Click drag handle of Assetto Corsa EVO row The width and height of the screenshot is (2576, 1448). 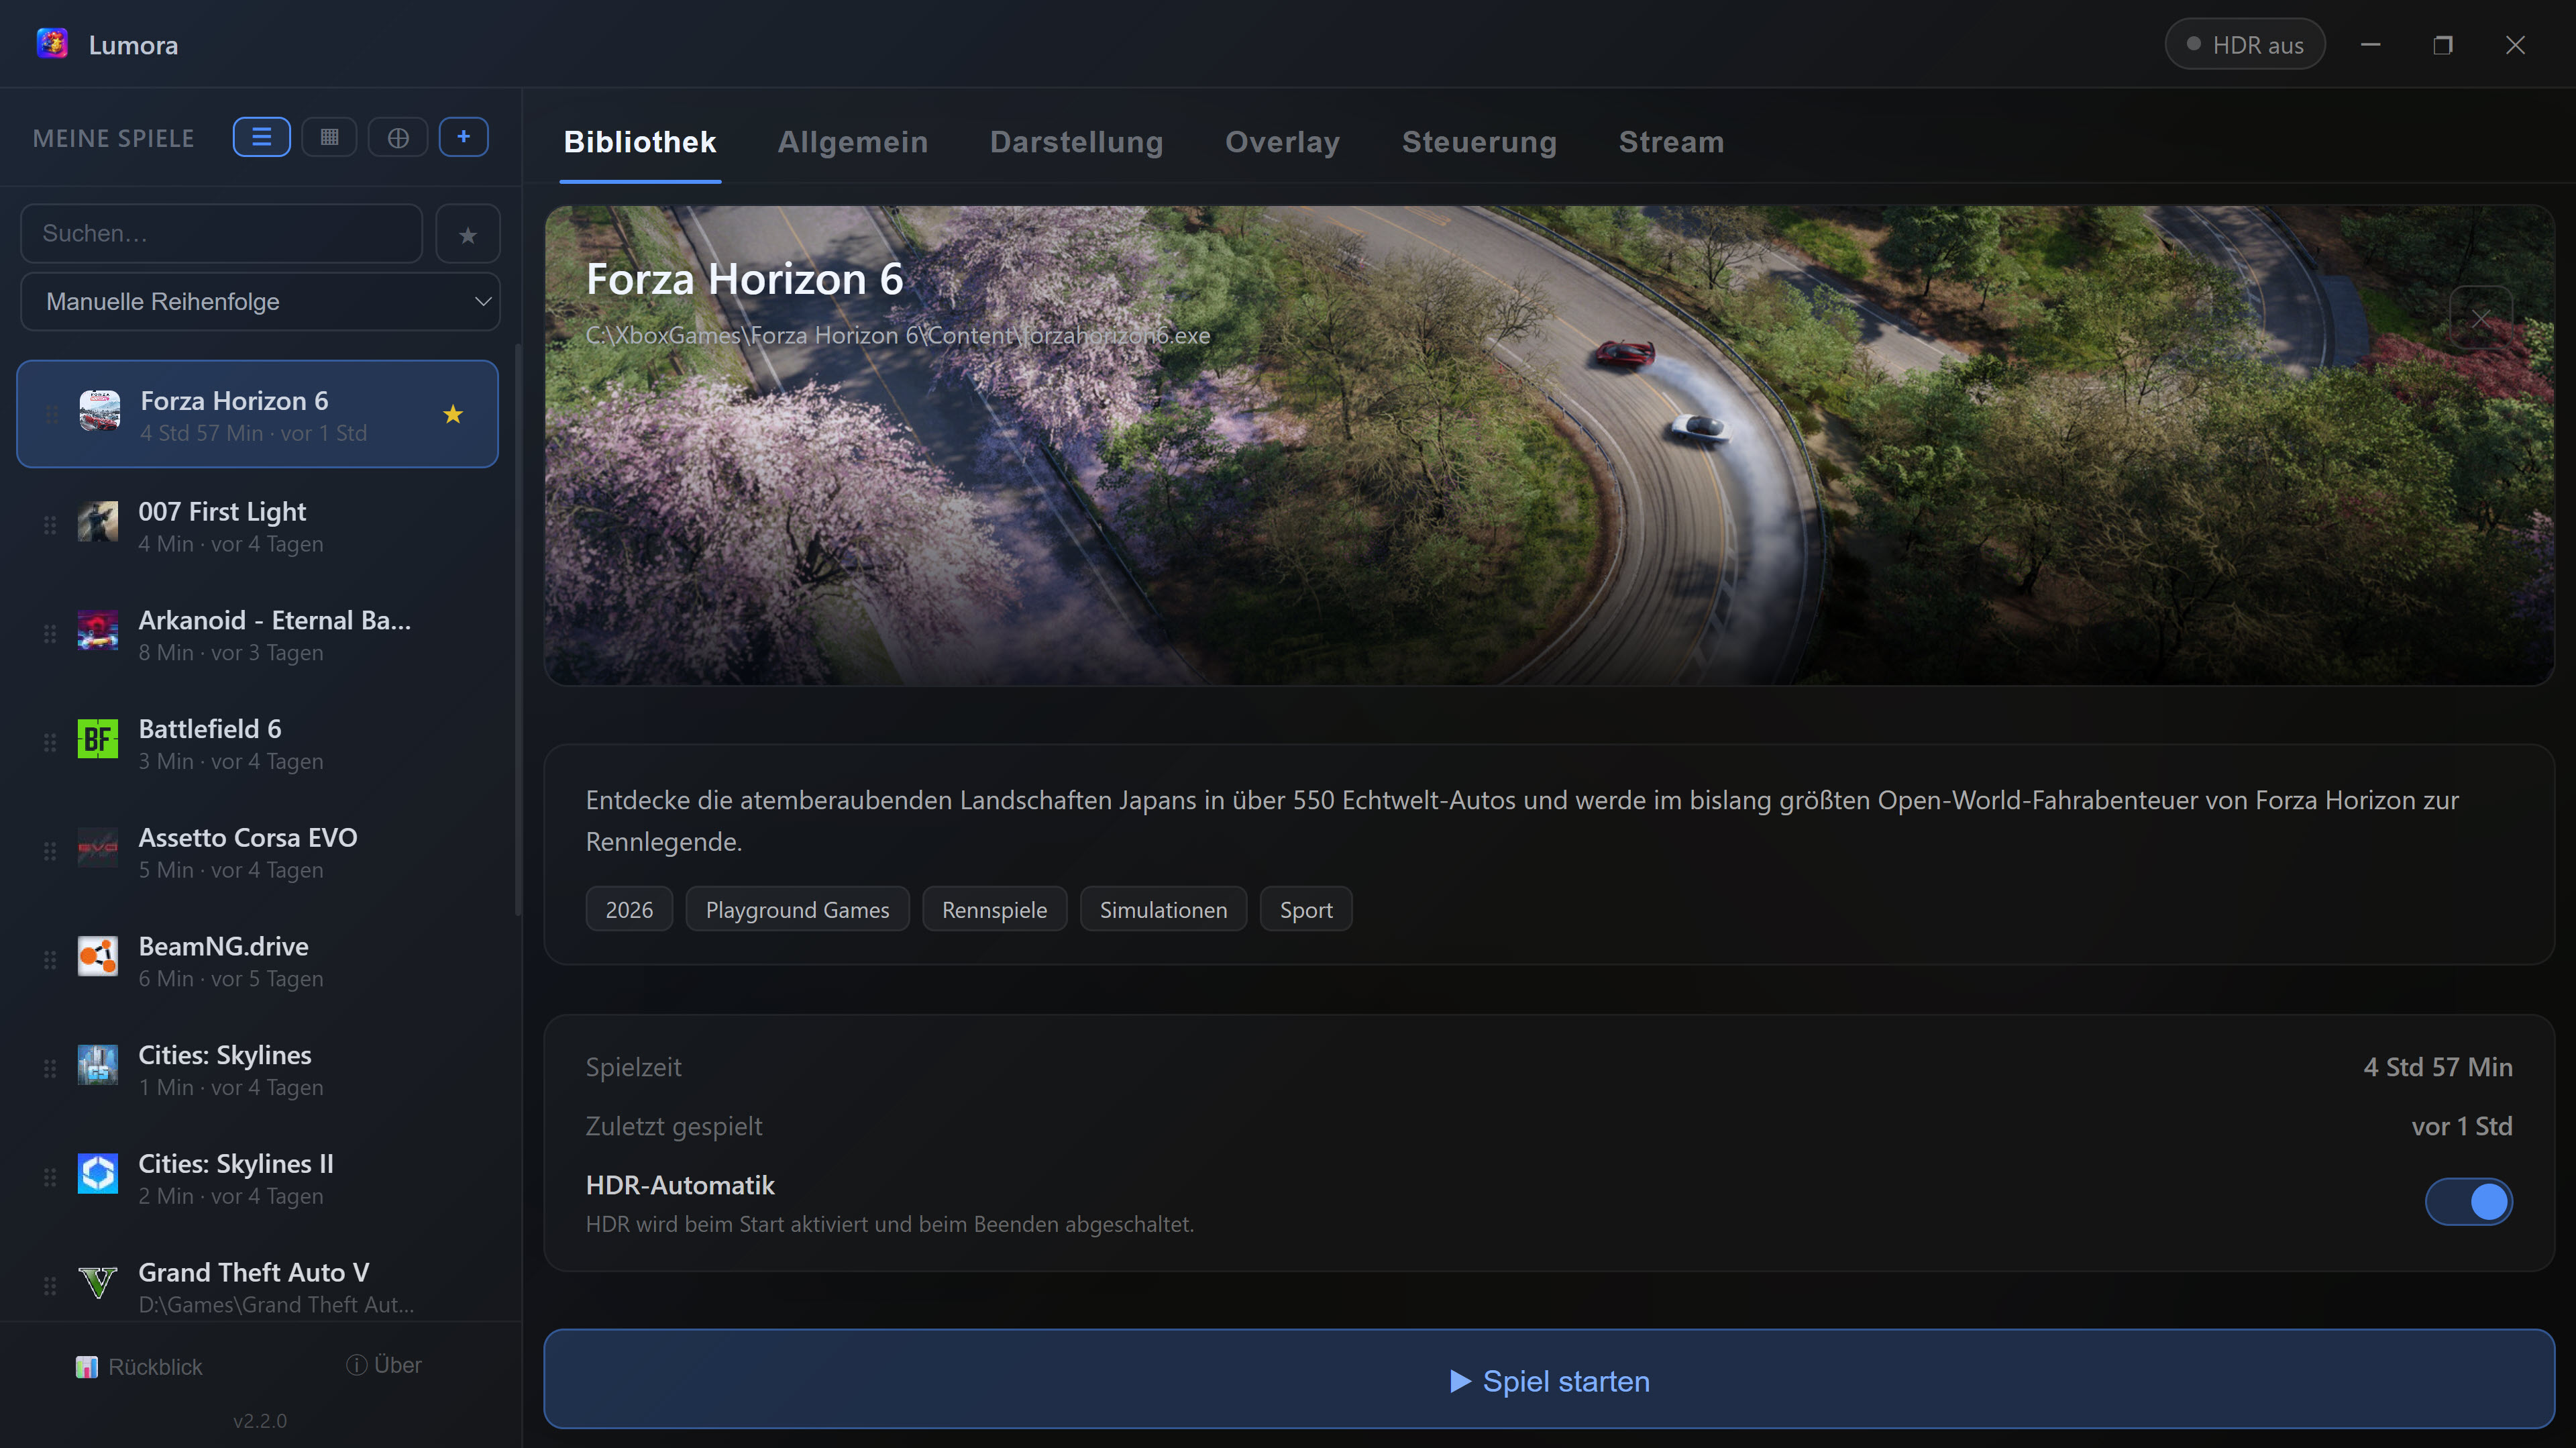pyautogui.click(x=50, y=851)
